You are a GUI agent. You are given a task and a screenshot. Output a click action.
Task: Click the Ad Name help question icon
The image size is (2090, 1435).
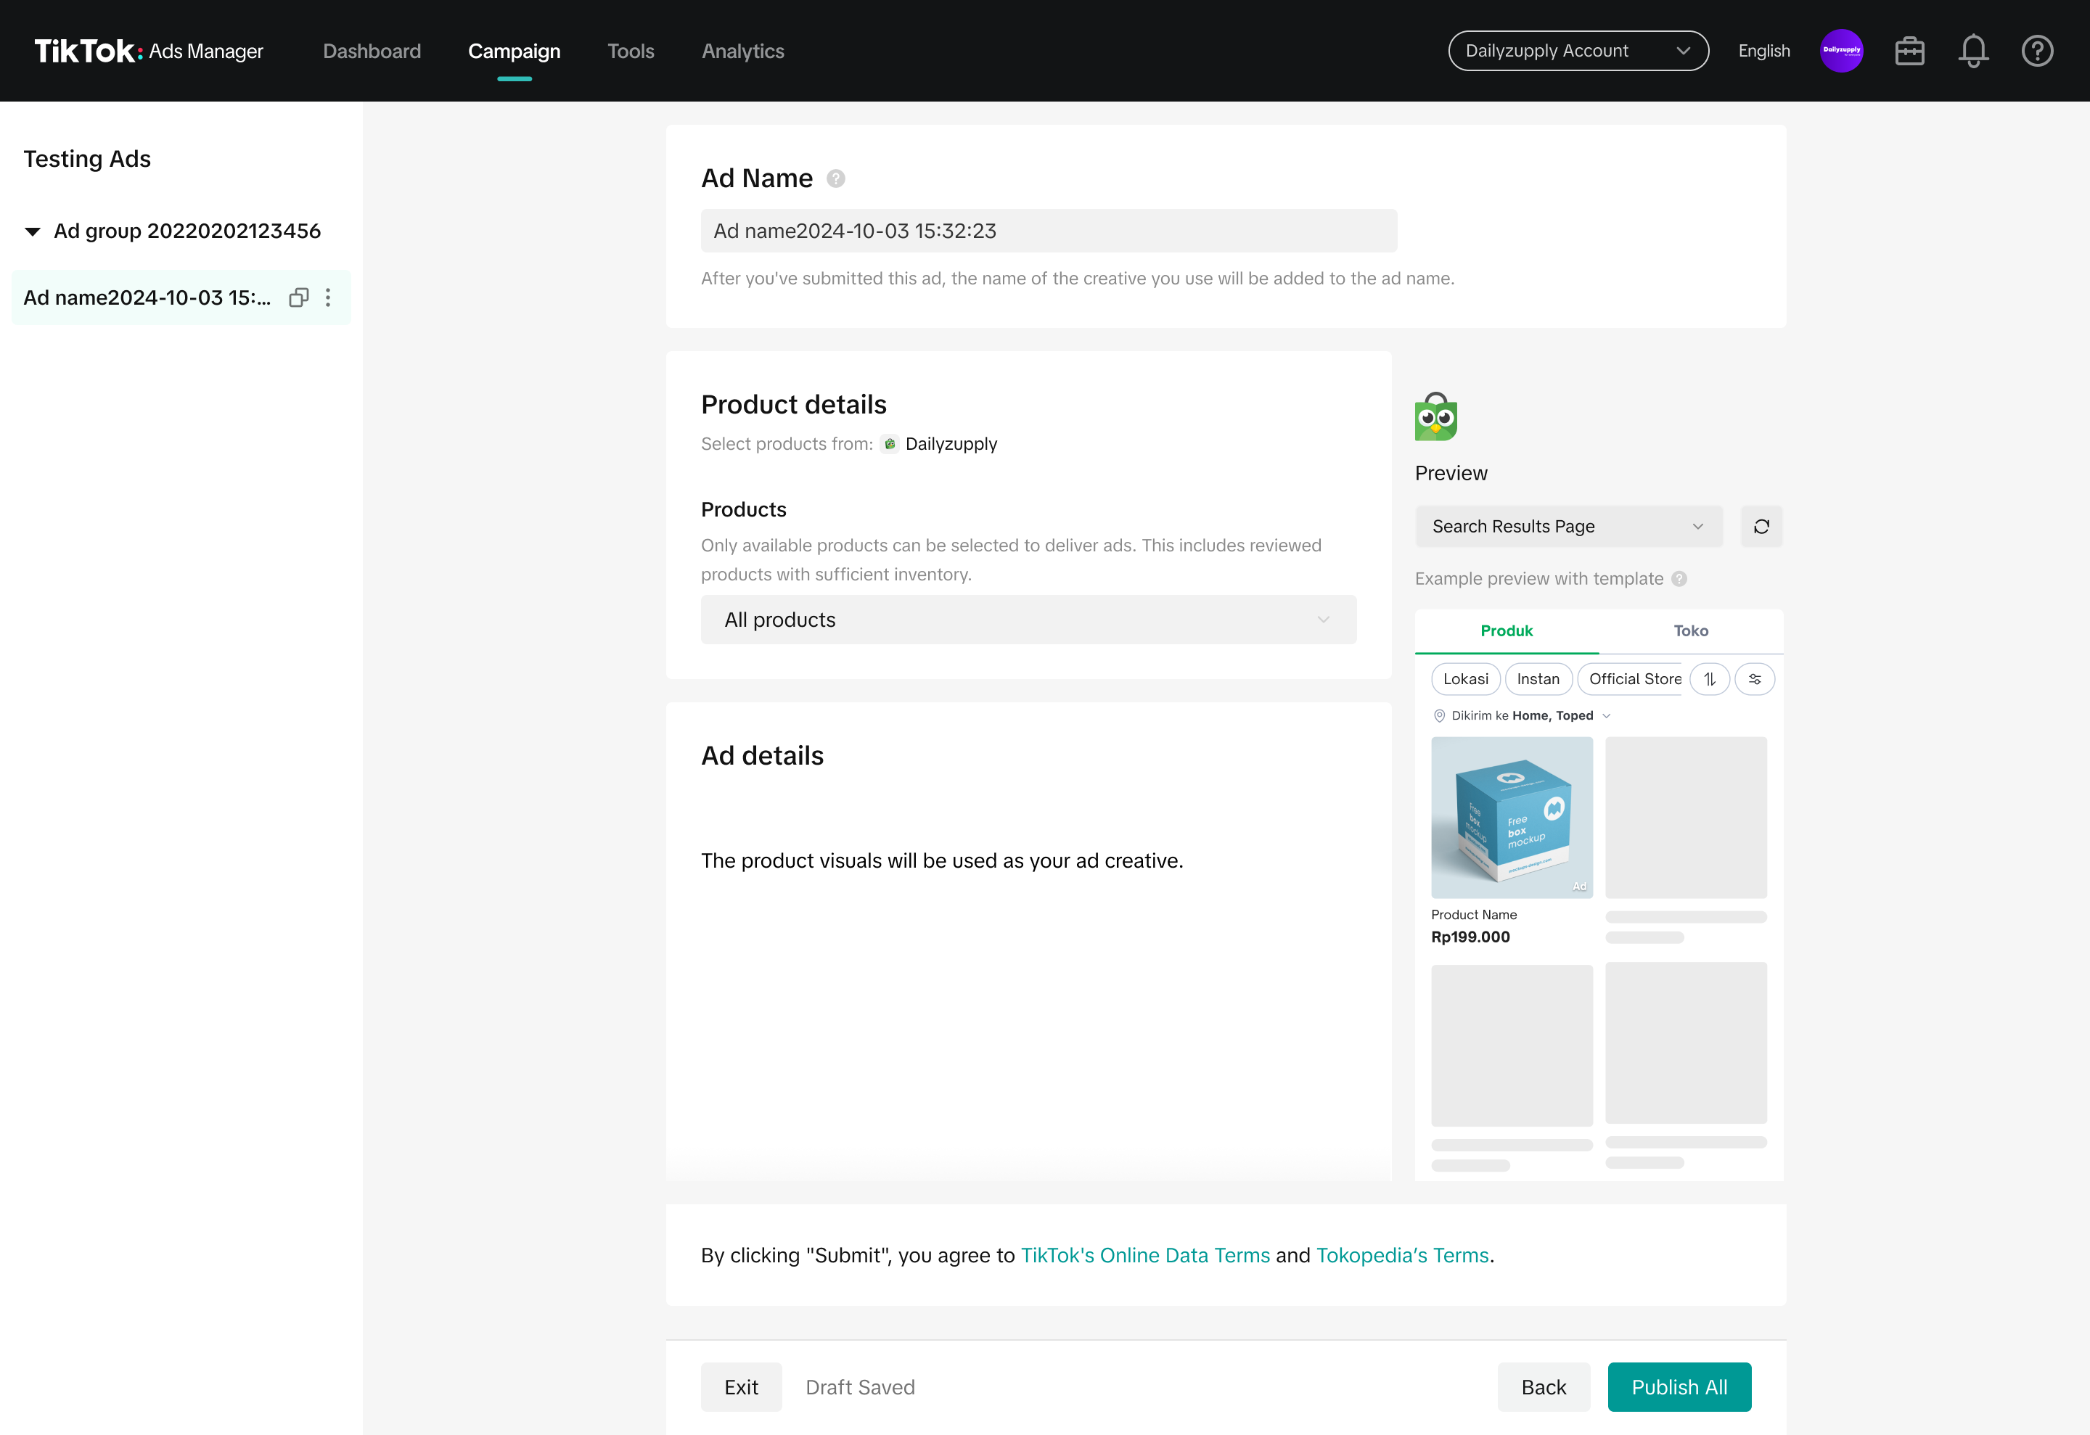click(x=835, y=179)
